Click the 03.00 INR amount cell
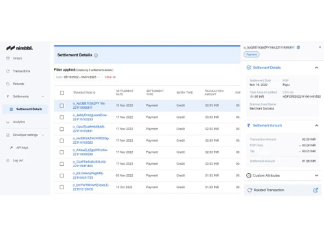The height and width of the screenshot is (243, 324). click(x=212, y=117)
